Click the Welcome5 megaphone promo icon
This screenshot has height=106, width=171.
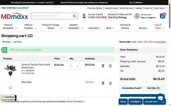pyautogui.click(x=10, y=88)
